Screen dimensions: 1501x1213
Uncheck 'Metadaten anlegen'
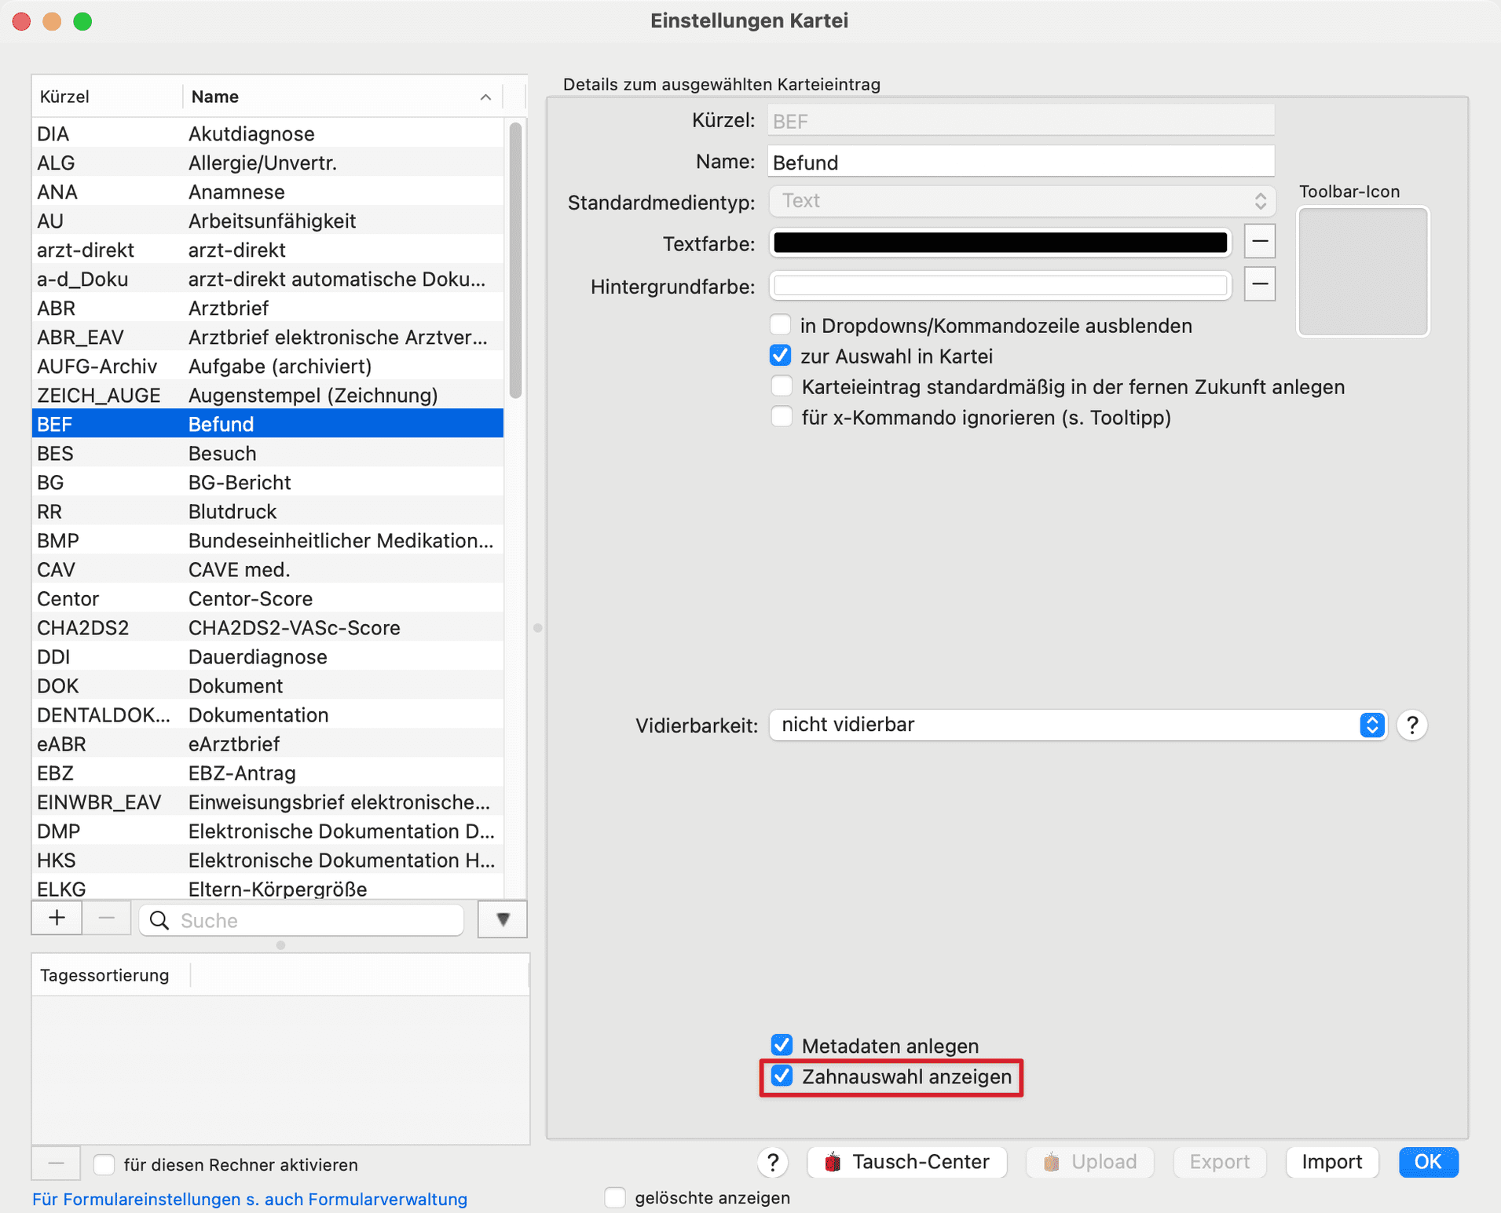tap(782, 1045)
